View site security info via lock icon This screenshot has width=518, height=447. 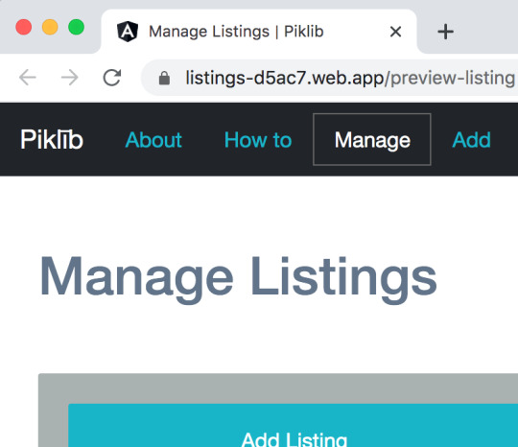[164, 79]
